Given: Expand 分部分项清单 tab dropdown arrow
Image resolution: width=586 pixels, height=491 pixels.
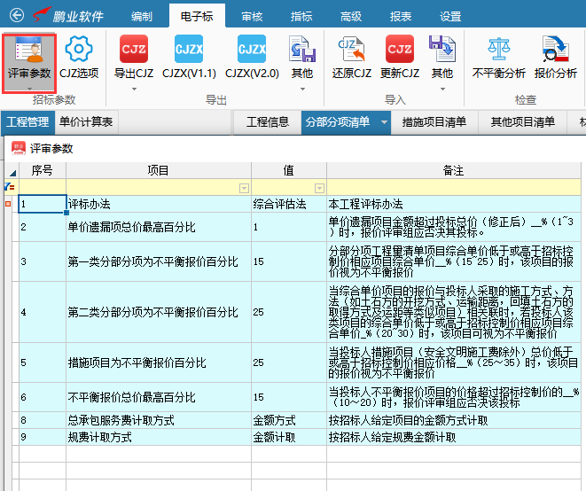Looking at the screenshot, I should [x=385, y=122].
